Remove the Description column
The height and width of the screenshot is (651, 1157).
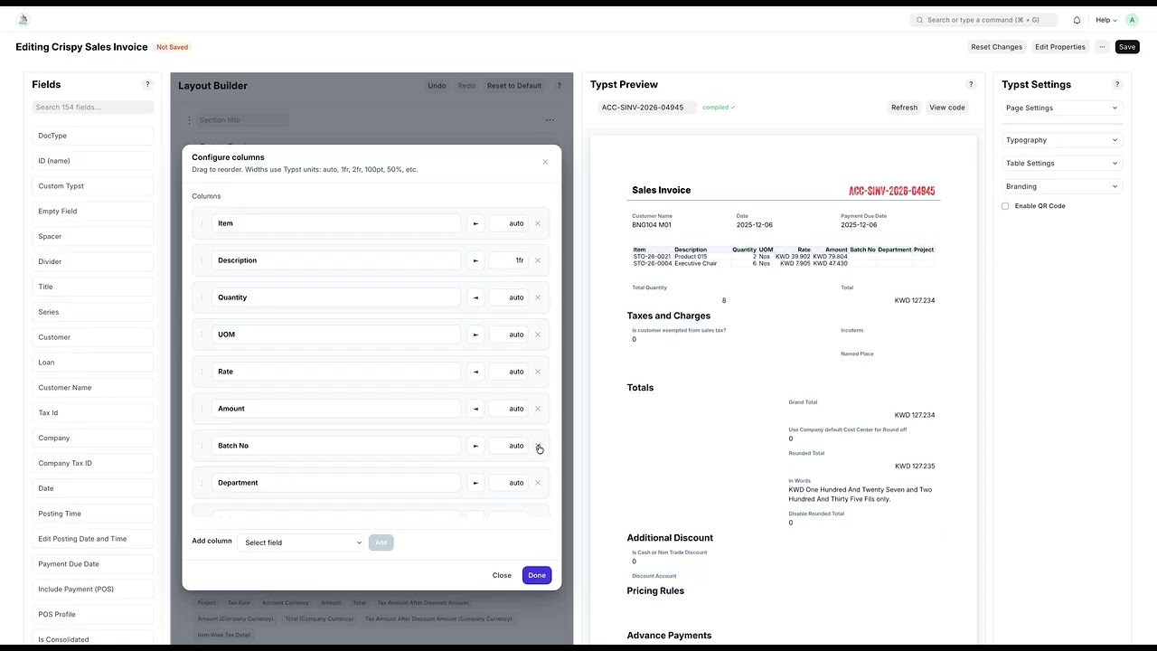[x=538, y=260]
